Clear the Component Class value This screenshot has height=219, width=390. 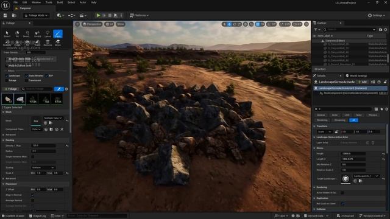tap(62, 130)
